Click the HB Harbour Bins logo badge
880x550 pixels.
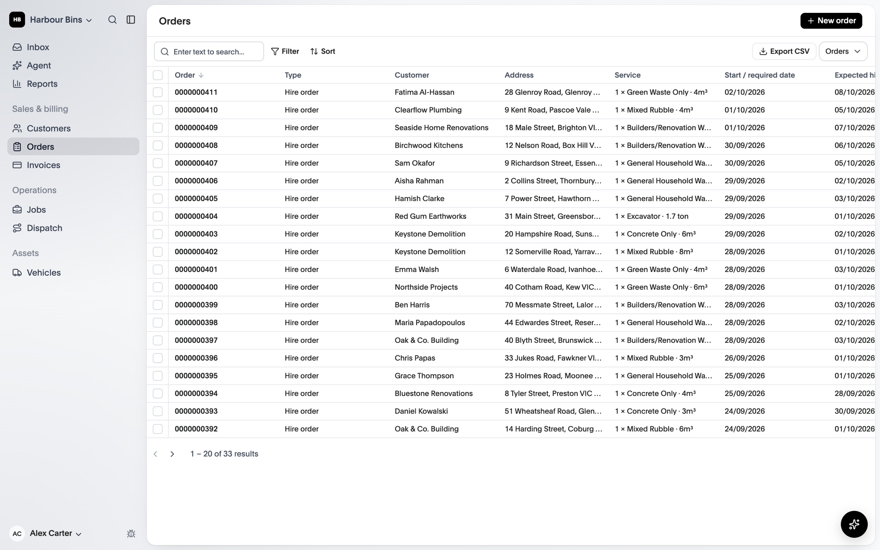coord(17,20)
